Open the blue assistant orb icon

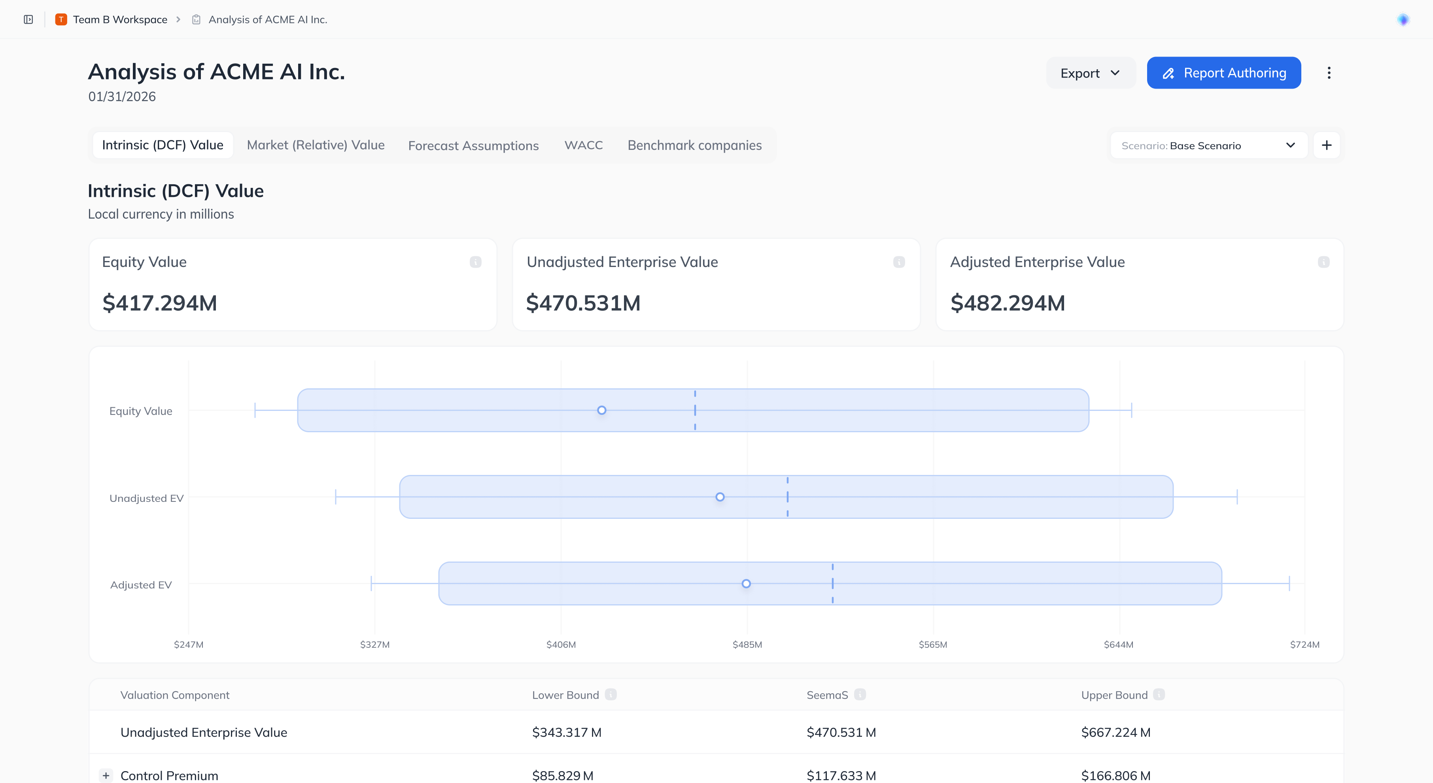click(1403, 19)
